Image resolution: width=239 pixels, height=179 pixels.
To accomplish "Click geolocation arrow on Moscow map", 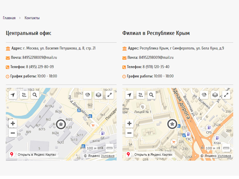I will coord(13,95).
